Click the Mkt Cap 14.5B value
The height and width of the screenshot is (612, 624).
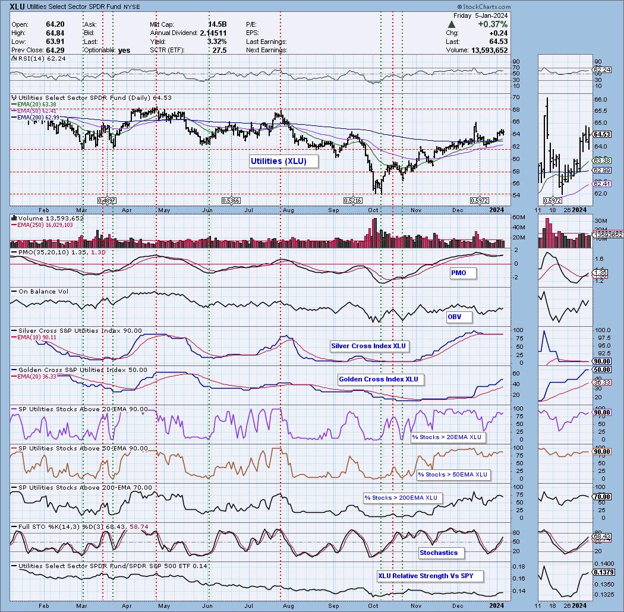coord(218,24)
